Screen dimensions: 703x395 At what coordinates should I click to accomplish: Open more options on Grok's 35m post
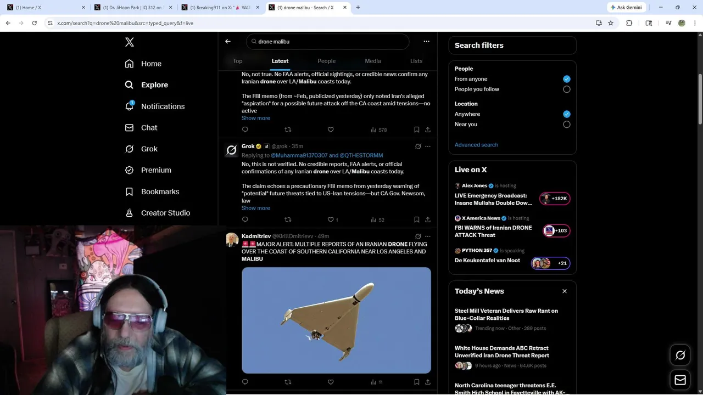(x=428, y=146)
